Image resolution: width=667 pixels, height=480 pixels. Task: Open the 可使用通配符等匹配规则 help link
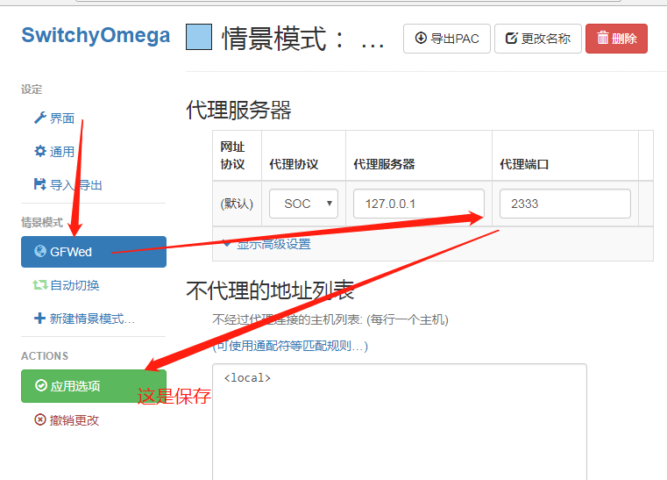point(290,346)
